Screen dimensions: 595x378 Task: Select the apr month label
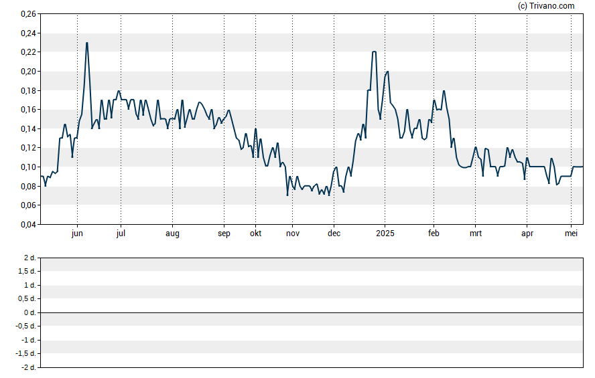pos(527,233)
